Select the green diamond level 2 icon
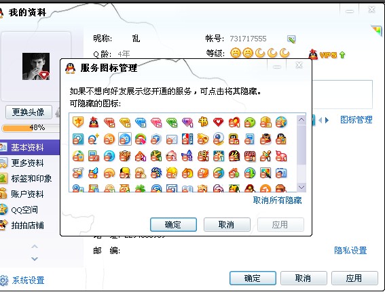The image size is (385, 292). [x=172, y=122]
